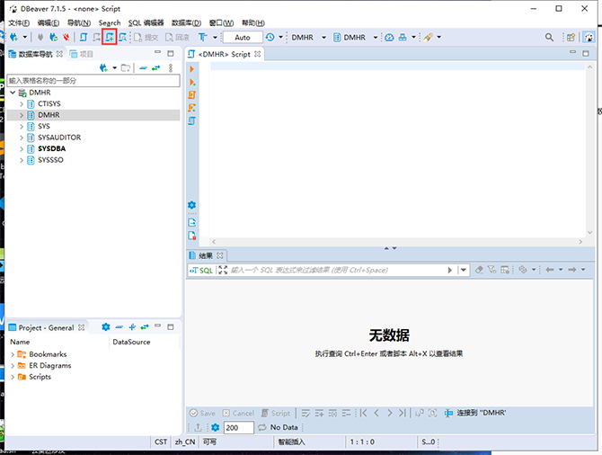The height and width of the screenshot is (455, 602).
Task: Click the tools brush icon in toolbar
Action: [x=429, y=37]
